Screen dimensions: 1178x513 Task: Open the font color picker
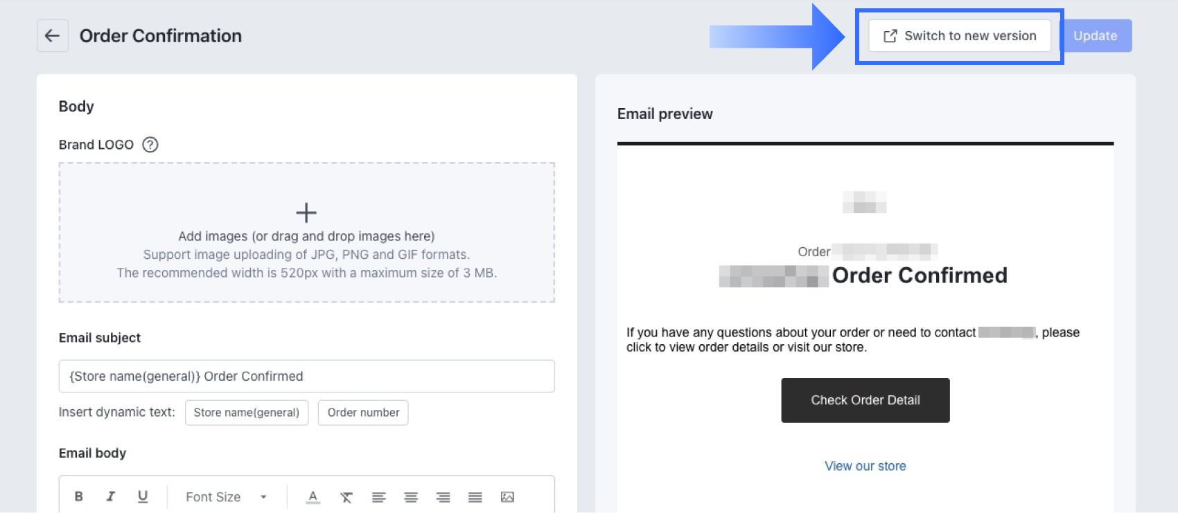click(x=313, y=497)
